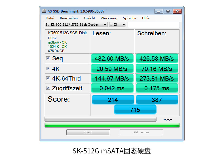Click the Seq write result 426.58 MB/s
The height and width of the screenshot is (168, 224).
pos(157,59)
